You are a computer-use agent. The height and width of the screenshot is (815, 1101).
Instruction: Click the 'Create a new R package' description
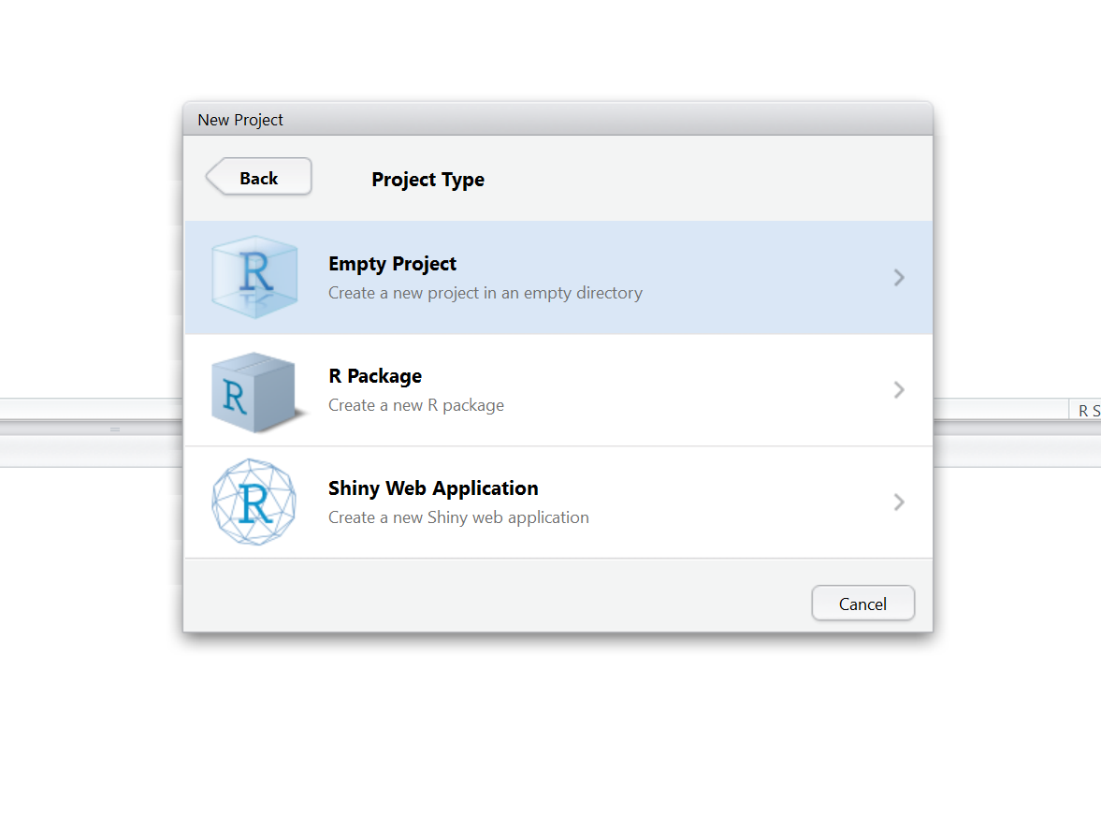tap(415, 405)
